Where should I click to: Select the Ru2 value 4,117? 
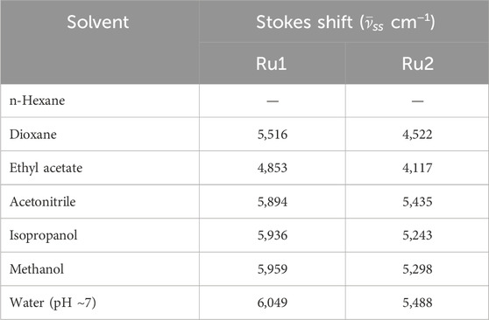(417, 168)
